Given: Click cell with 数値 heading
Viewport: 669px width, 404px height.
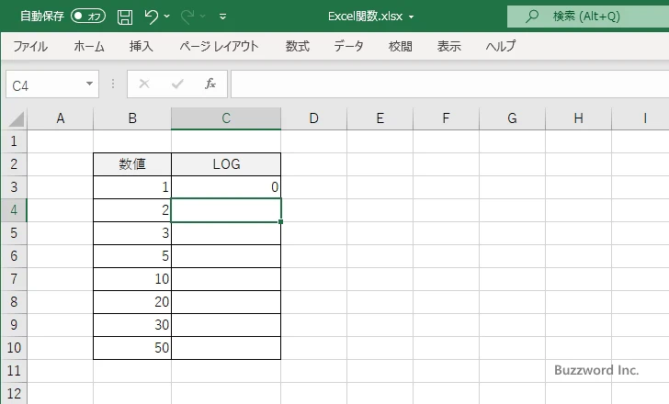Looking at the screenshot, I should [x=132, y=164].
